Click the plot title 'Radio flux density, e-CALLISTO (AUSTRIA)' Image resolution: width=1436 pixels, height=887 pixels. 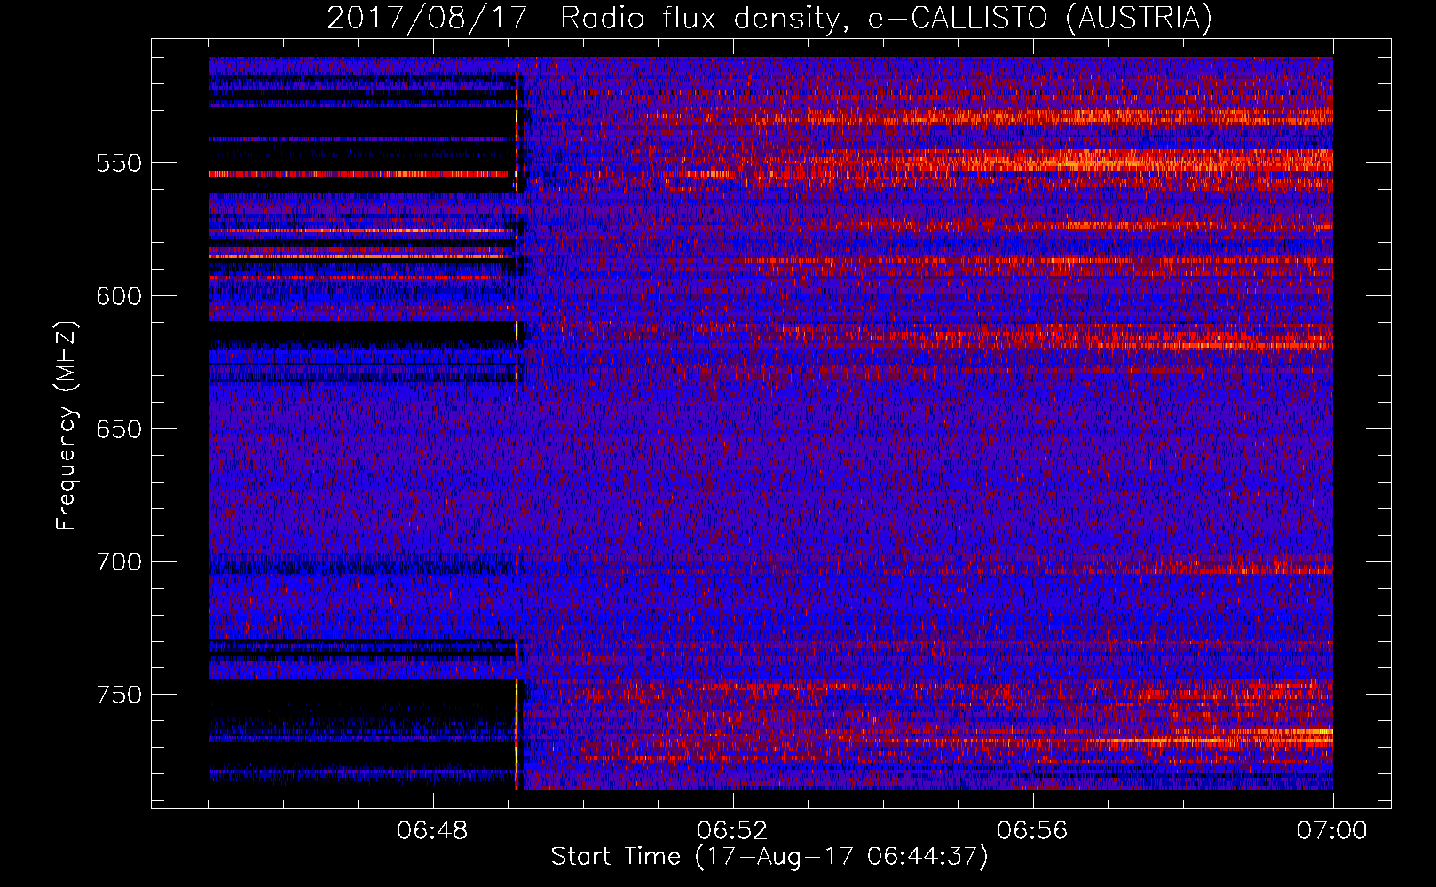[886, 19]
